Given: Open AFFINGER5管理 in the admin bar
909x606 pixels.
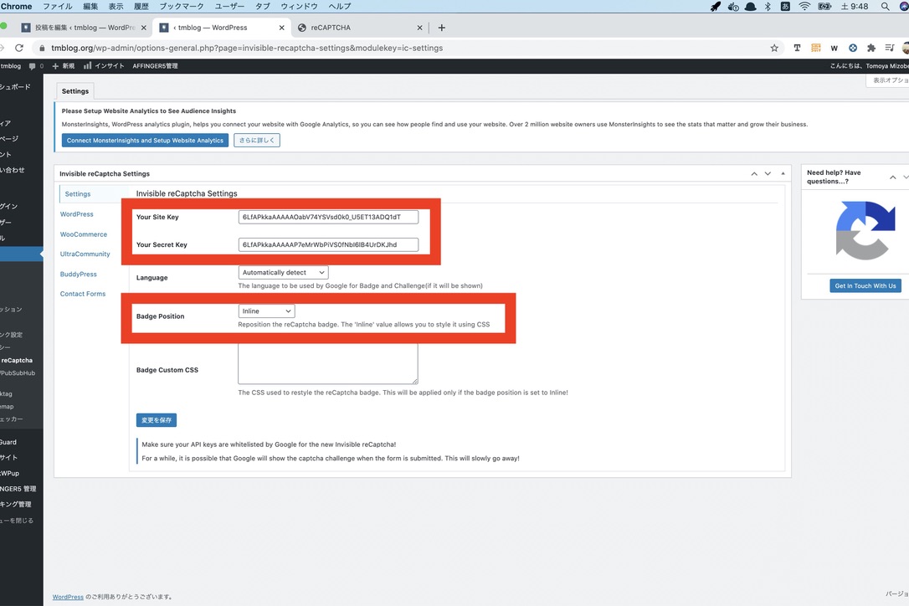Looking at the screenshot, I should click(x=156, y=66).
